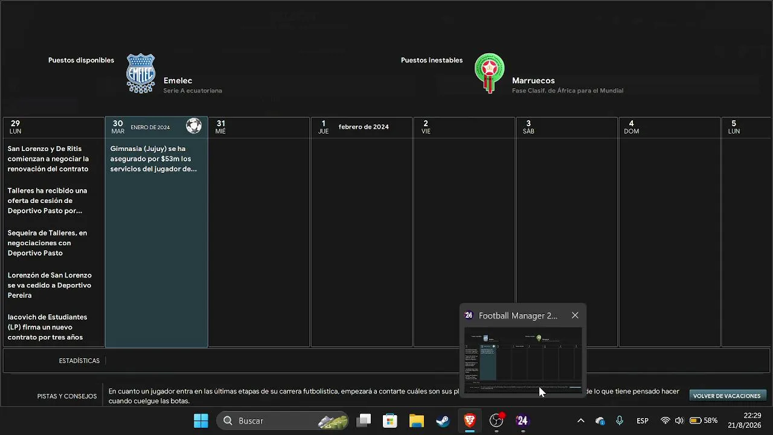Open the Windows Start menu
773x435 pixels.
click(201, 420)
